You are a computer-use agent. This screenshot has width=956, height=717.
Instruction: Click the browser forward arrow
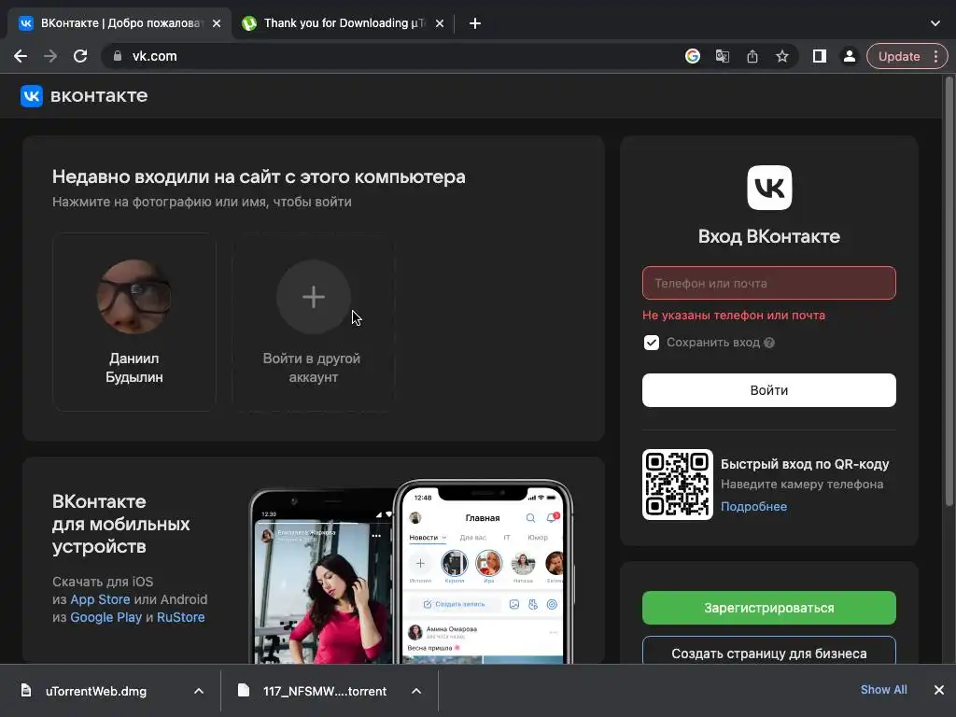(x=50, y=56)
